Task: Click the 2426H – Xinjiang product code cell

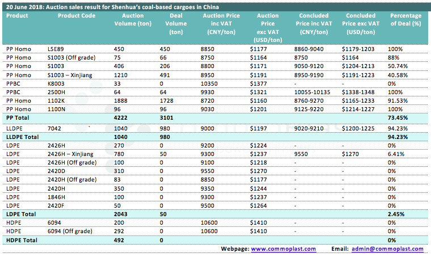Action: tap(71, 153)
